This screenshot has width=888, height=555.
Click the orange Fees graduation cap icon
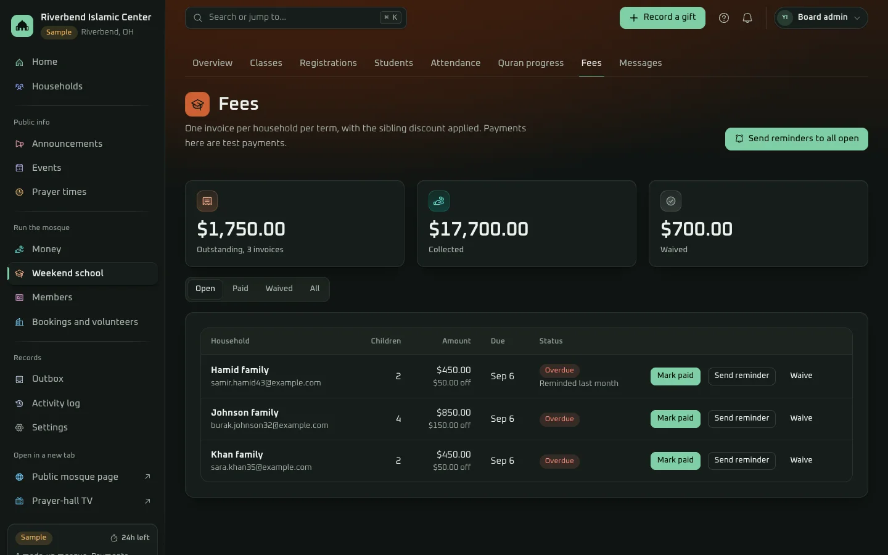pos(197,104)
